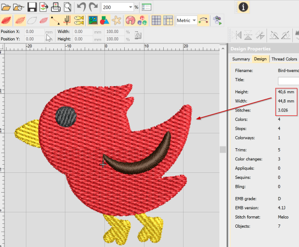Screen dimensions: 299x247
Task: Click the "Color changes:" label
Action: (x=248, y=159)
